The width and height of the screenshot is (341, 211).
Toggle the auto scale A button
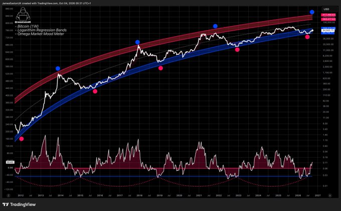(x=330, y=195)
